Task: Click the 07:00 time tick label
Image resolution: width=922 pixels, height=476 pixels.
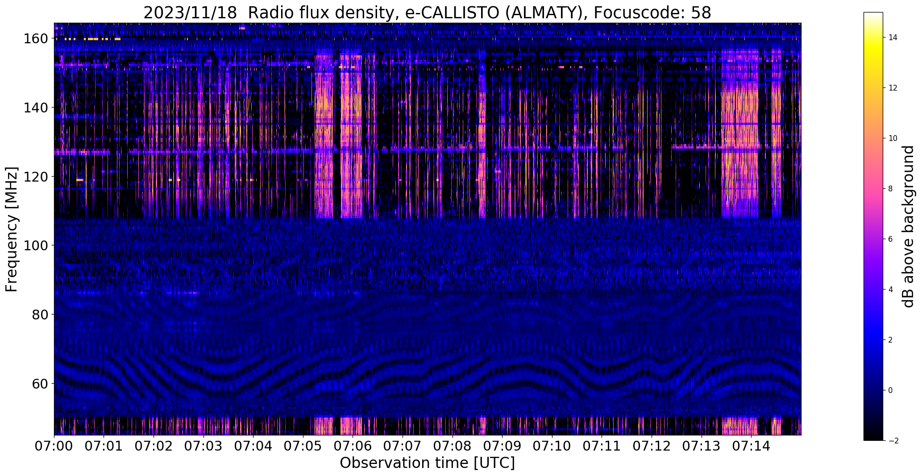Action: [54, 446]
